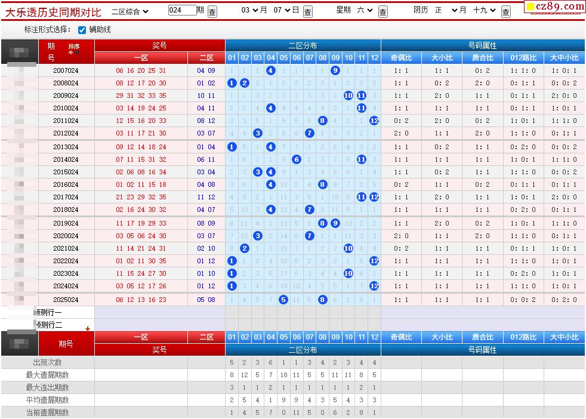Select the 012路比 column header at top
This screenshot has height=419, width=586.
tap(523, 58)
